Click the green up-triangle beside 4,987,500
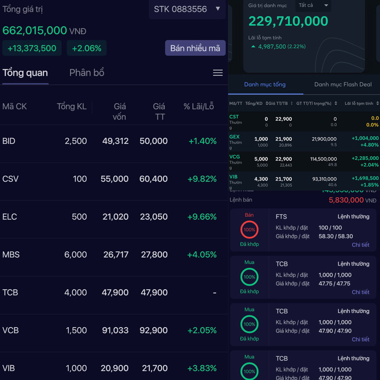The height and width of the screenshot is (380, 380). tap(253, 47)
